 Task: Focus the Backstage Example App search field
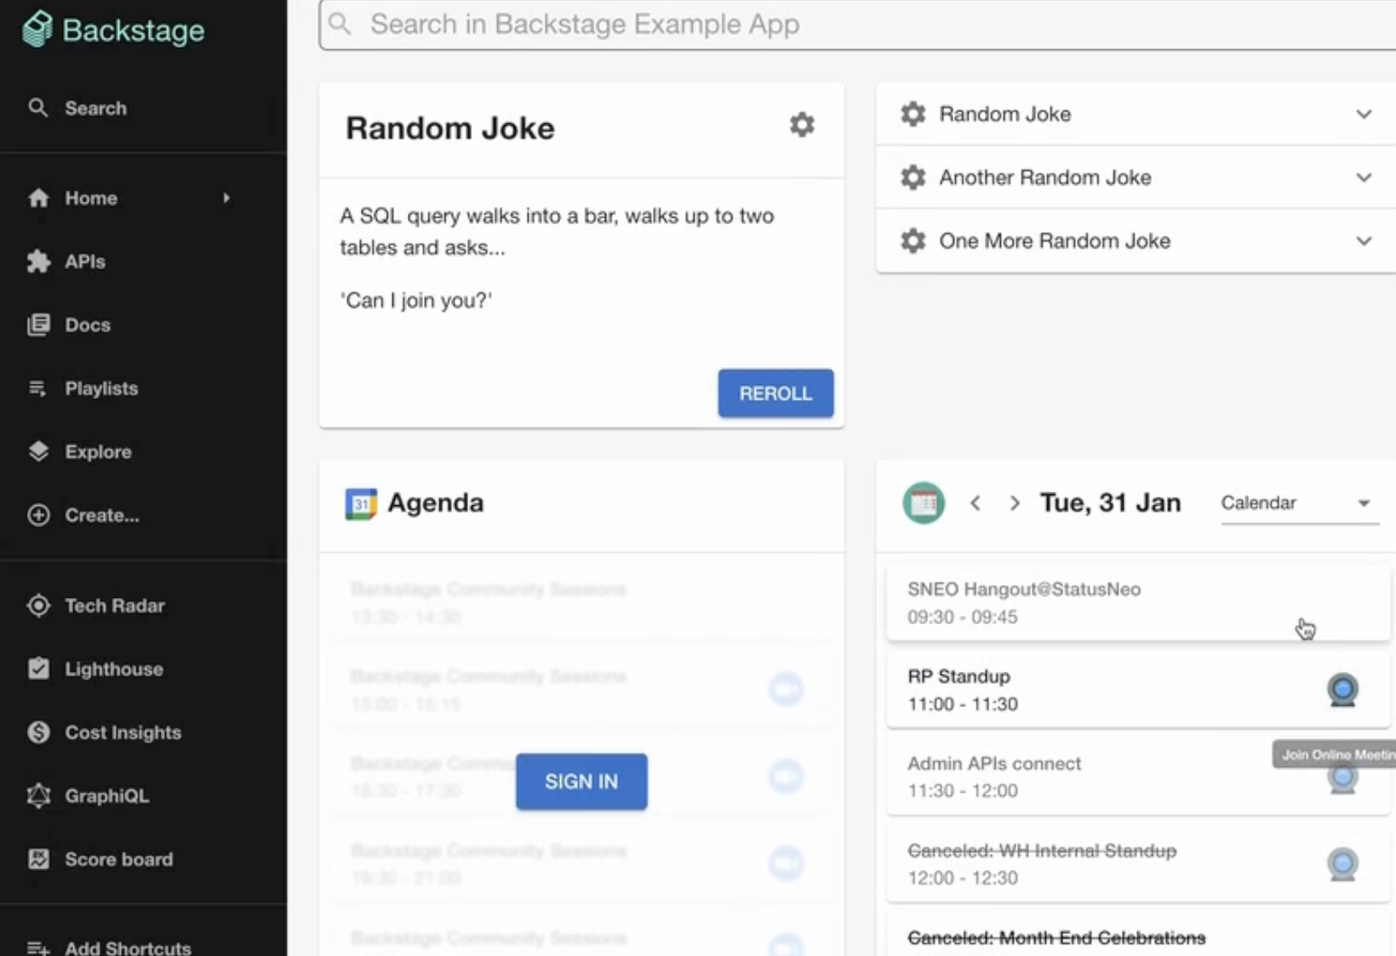coord(857,25)
